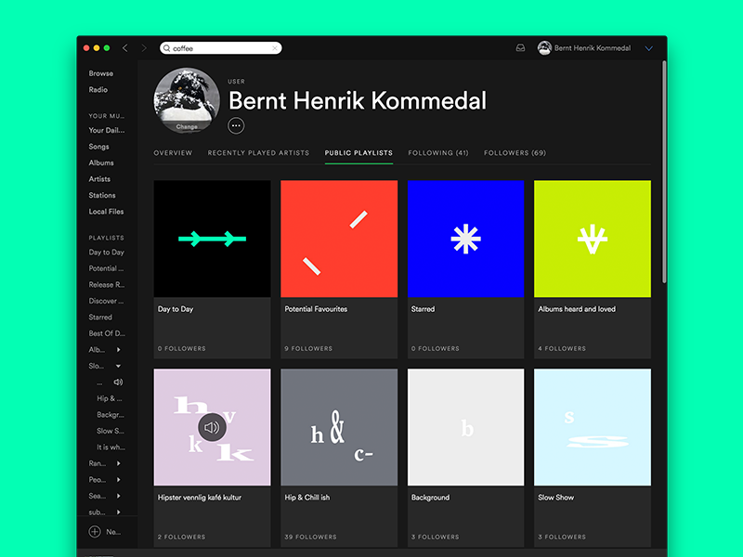Click speaker overlay on Hipster vennlig cover
The image size is (743, 557).
[x=212, y=427]
